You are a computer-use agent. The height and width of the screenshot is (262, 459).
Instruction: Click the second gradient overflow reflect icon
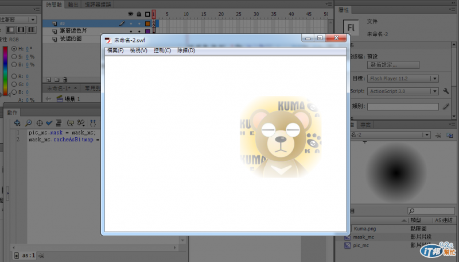(21, 30)
